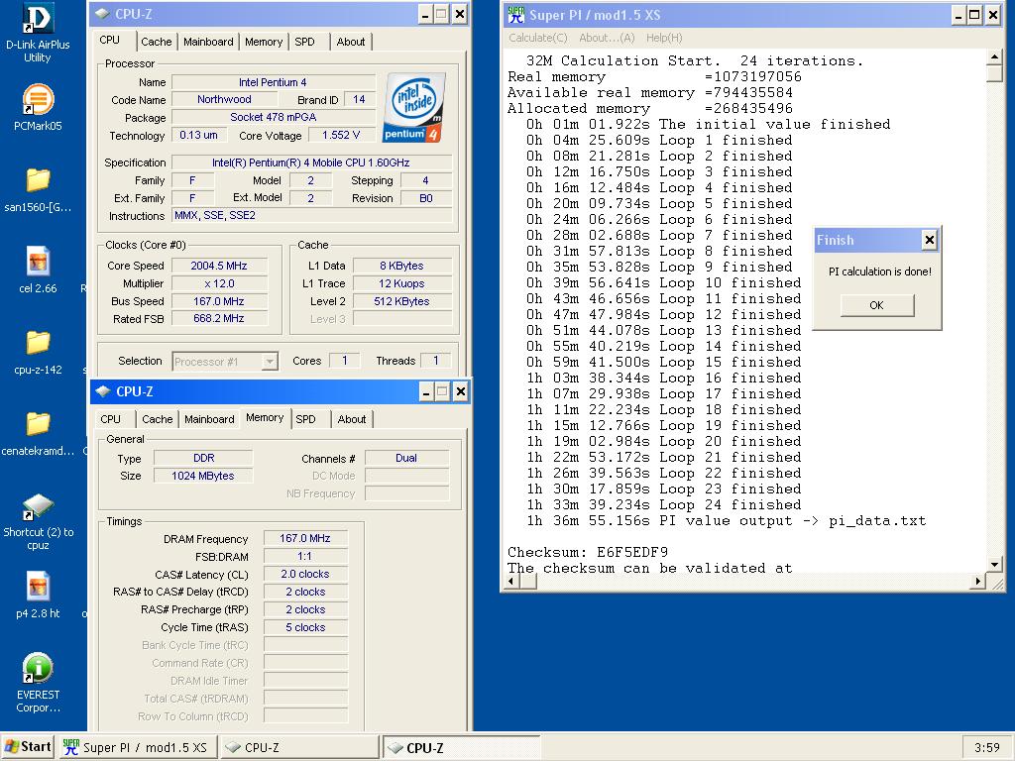Select the CPU tab in the upper CPU-Z window
Image resolution: width=1015 pixels, height=761 pixels.
point(109,40)
